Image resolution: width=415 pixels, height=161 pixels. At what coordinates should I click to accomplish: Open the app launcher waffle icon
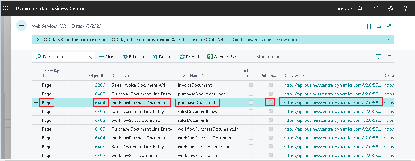6,8
